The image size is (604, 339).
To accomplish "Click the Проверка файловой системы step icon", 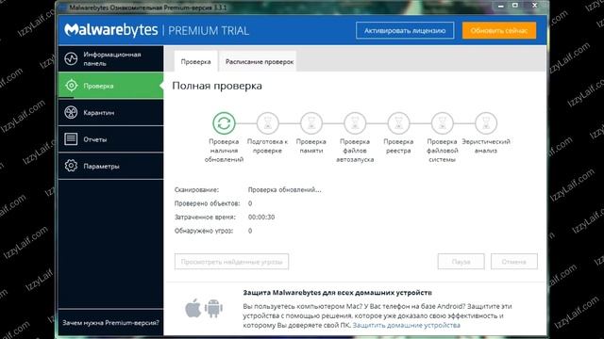I will (x=443, y=123).
